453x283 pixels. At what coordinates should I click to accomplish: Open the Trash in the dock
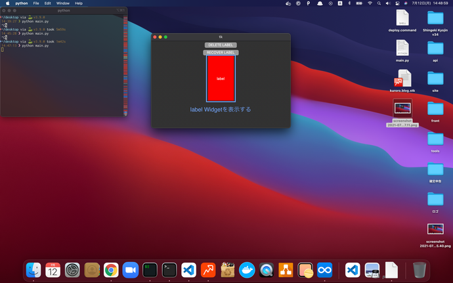point(420,270)
